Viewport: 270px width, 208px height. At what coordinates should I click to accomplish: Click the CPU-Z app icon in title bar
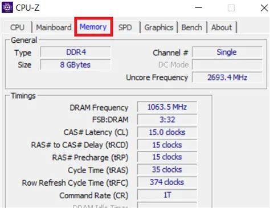[x=7, y=7]
